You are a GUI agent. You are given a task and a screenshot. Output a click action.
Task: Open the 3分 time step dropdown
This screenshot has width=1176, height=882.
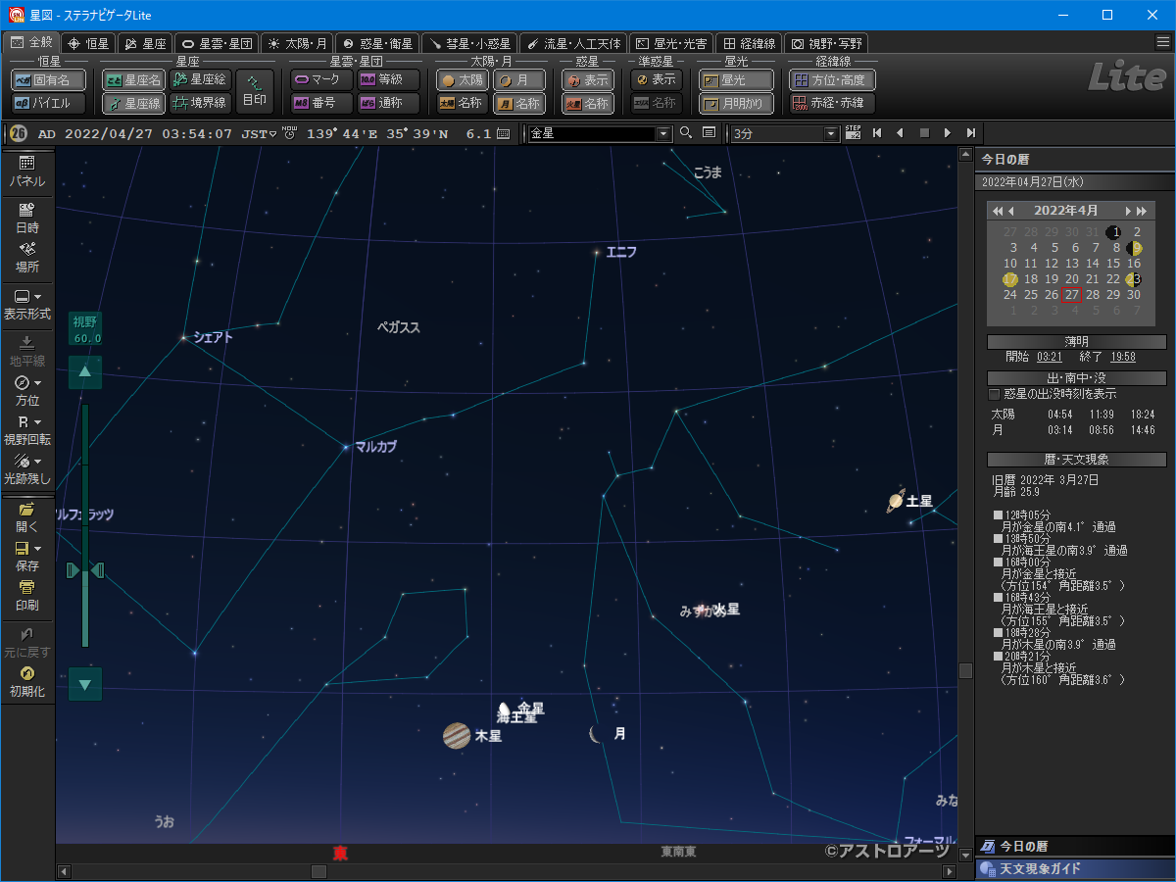coord(832,133)
